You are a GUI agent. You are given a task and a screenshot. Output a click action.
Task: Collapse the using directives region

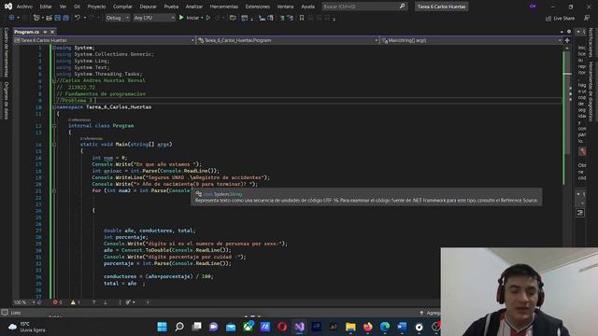click(54, 48)
